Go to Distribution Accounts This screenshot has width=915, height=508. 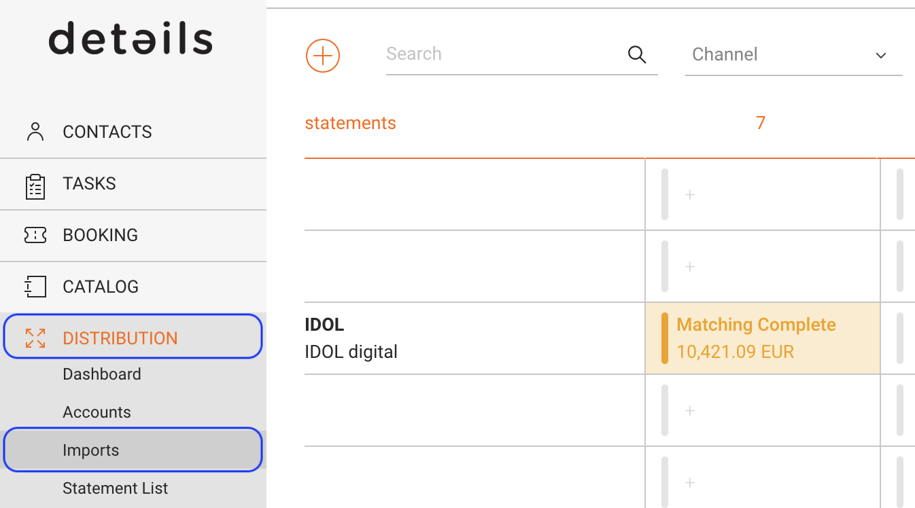click(x=97, y=412)
